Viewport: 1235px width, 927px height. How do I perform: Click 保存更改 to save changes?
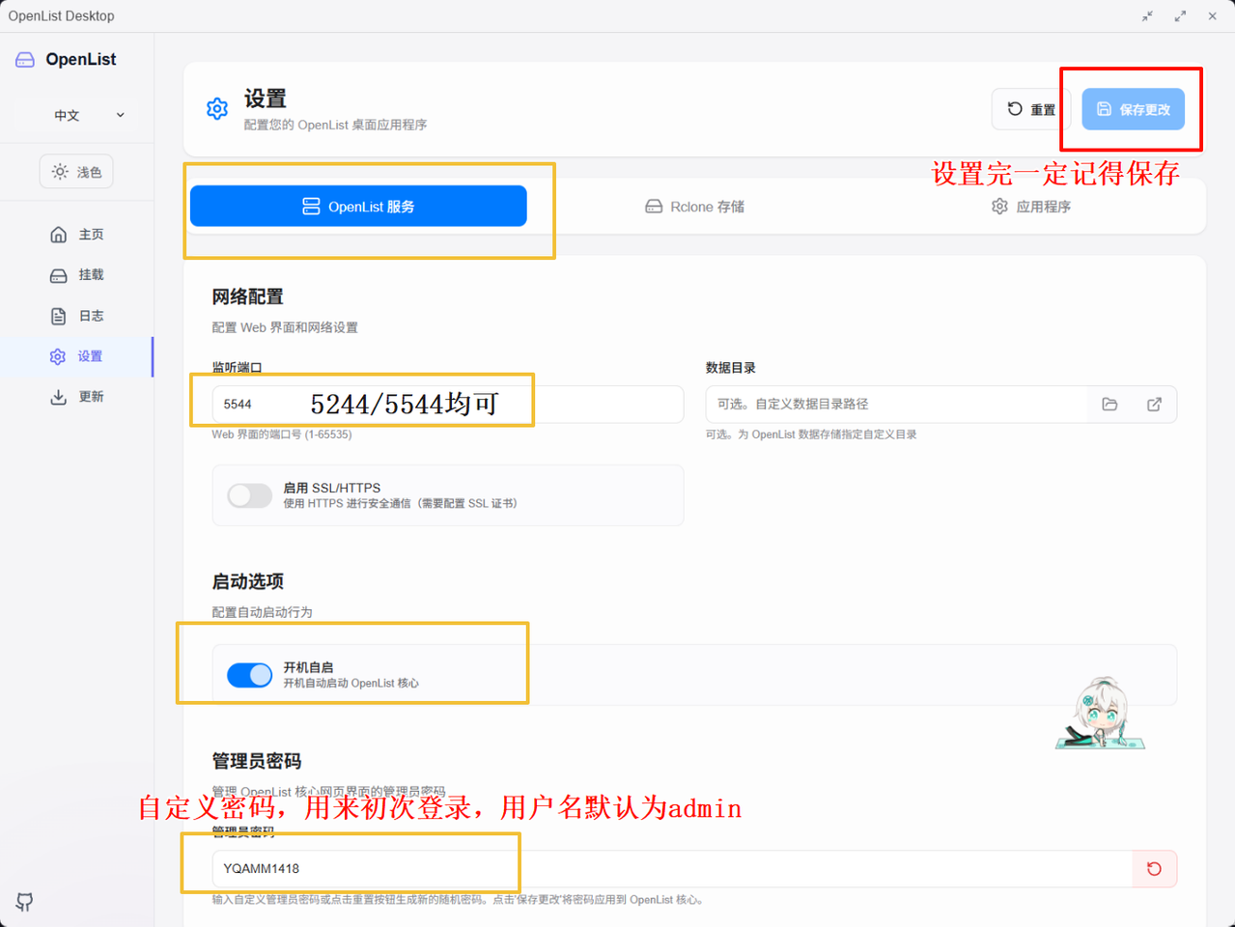click(1133, 109)
